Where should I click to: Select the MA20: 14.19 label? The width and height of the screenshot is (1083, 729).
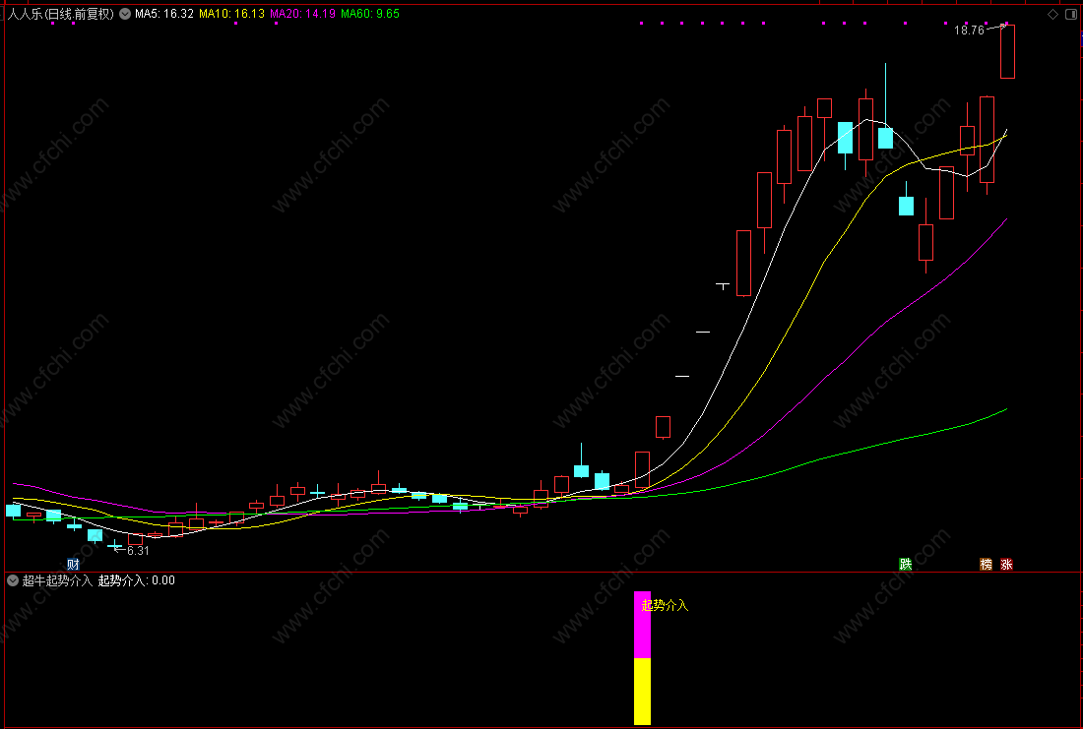(x=302, y=14)
